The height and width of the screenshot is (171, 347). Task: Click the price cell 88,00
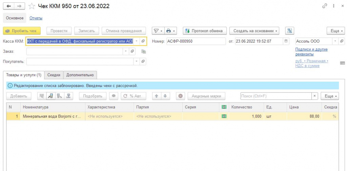click(304, 116)
